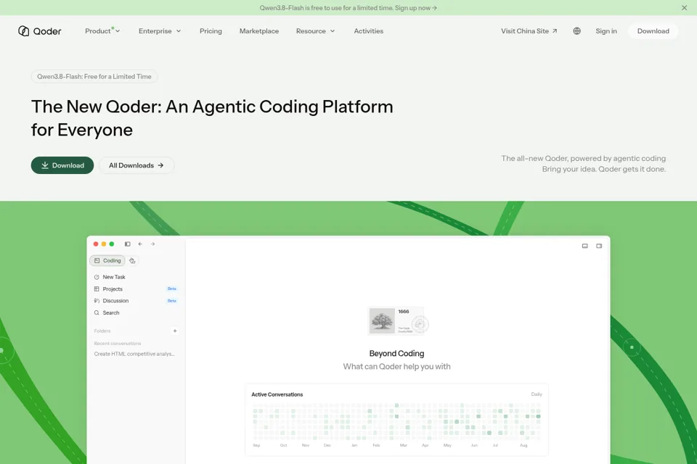The width and height of the screenshot is (697, 464).
Task: Visit China Site link
Action: [x=529, y=31]
